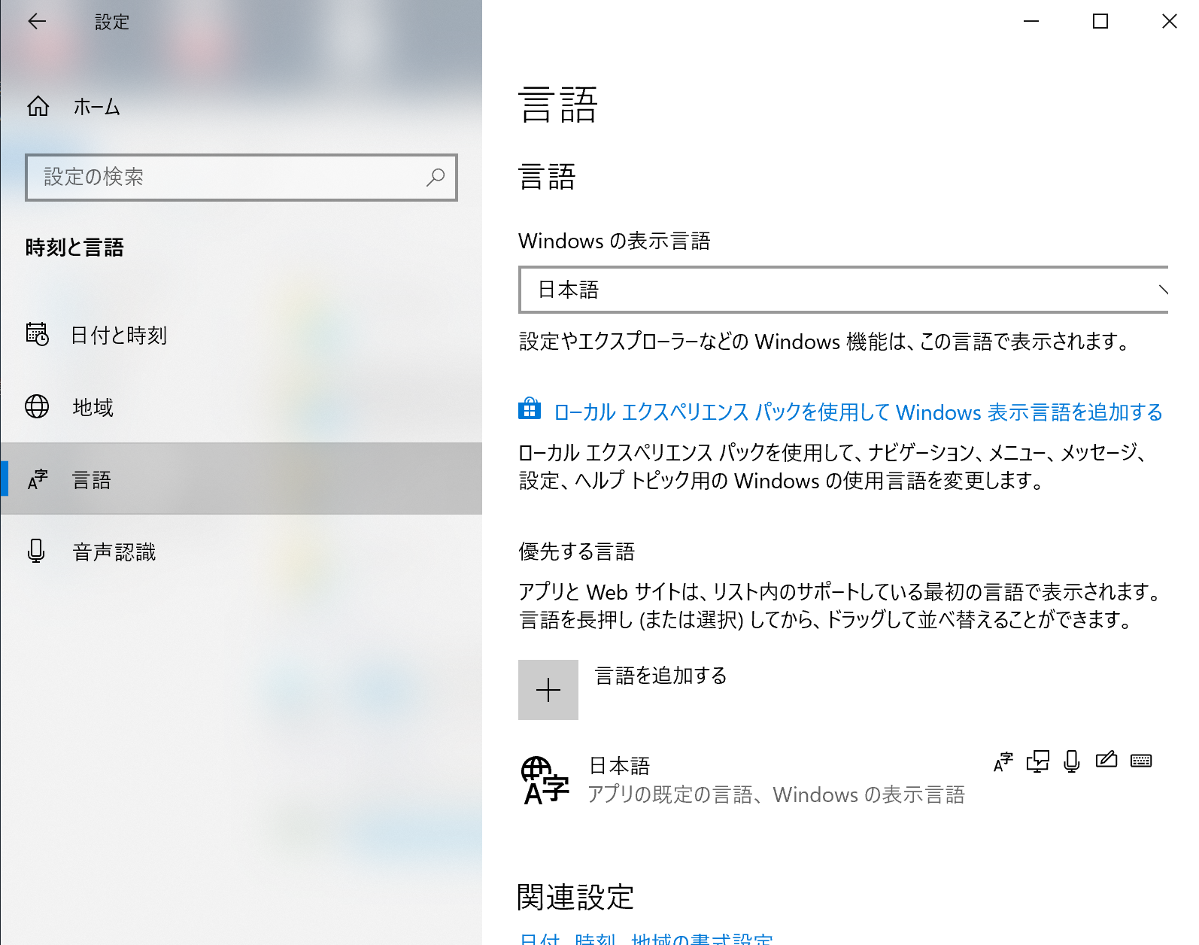
Task: Maximize the Settings window
Action: pyautogui.click(x=1100, y=21)
